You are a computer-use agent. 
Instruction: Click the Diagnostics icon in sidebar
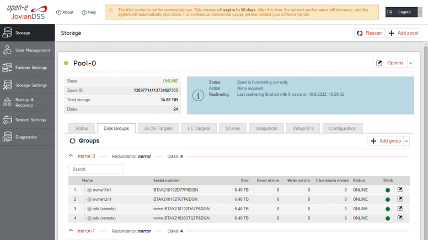pyautogui.click(x=7, y=137)
